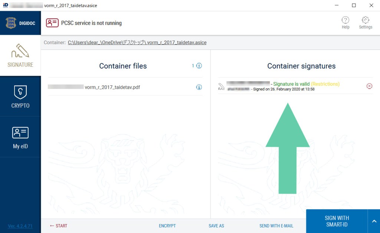Download all container files icon
The image size is (380, 233).
[199, 66]
